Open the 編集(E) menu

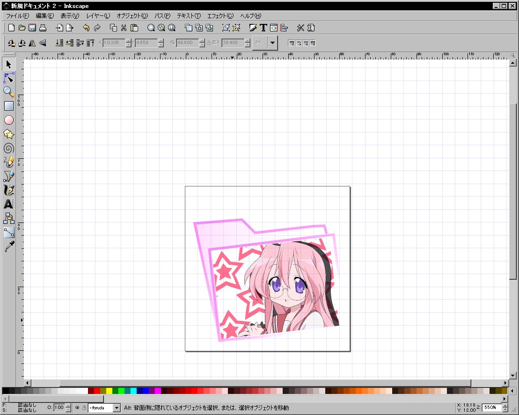point(44,15)
